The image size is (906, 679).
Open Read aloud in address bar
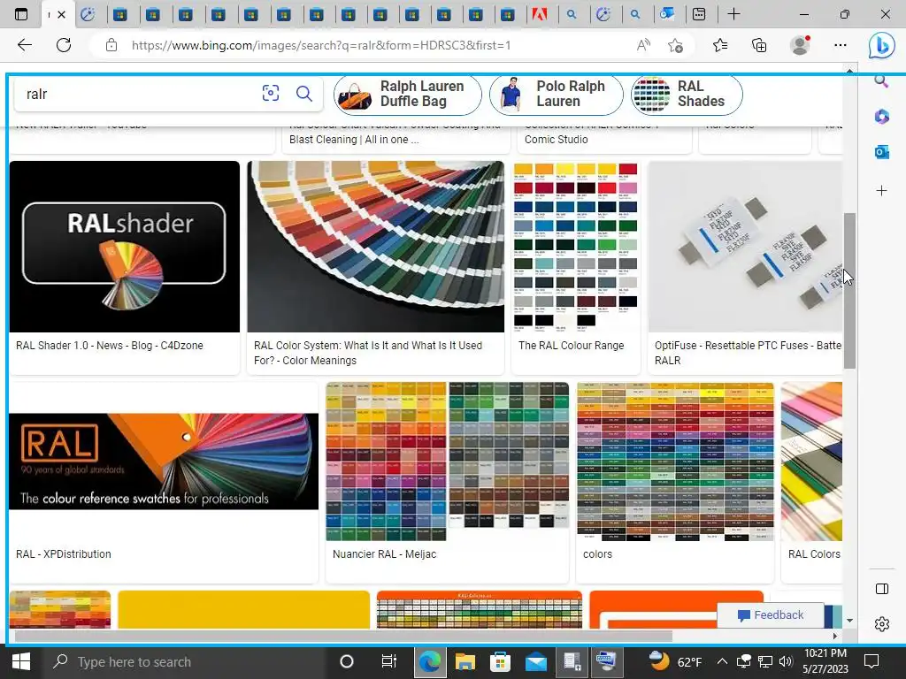(x=643, y=45)
